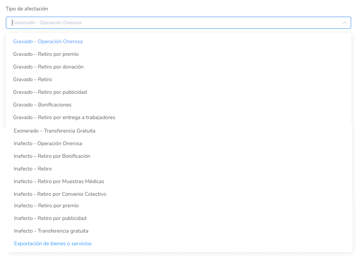Image resolution: width=360 pixels, height=259 pixels.
Task: Pick Gravado – Retiro por entrega a trabajadores
Action: [x=64, y=118]
